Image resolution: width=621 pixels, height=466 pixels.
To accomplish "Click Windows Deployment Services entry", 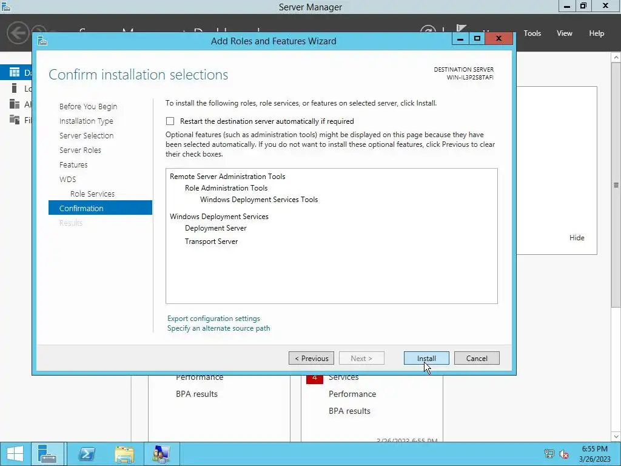I will 219,217.
